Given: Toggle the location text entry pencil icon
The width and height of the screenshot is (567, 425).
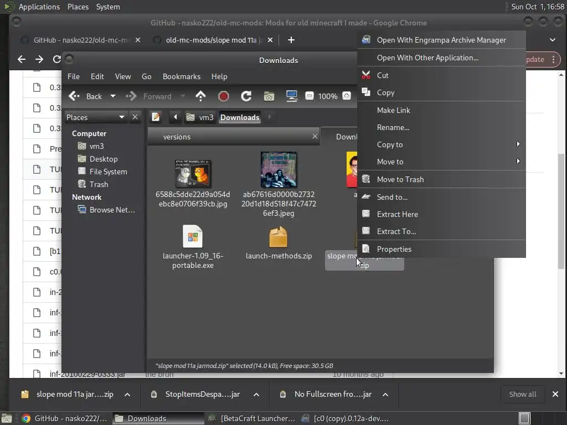Looking at the screenshot, I should tap(156, 117).
